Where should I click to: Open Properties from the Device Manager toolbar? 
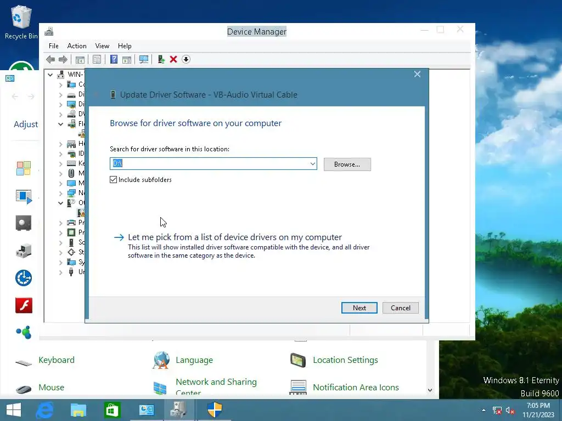click(x=97, y=59)
